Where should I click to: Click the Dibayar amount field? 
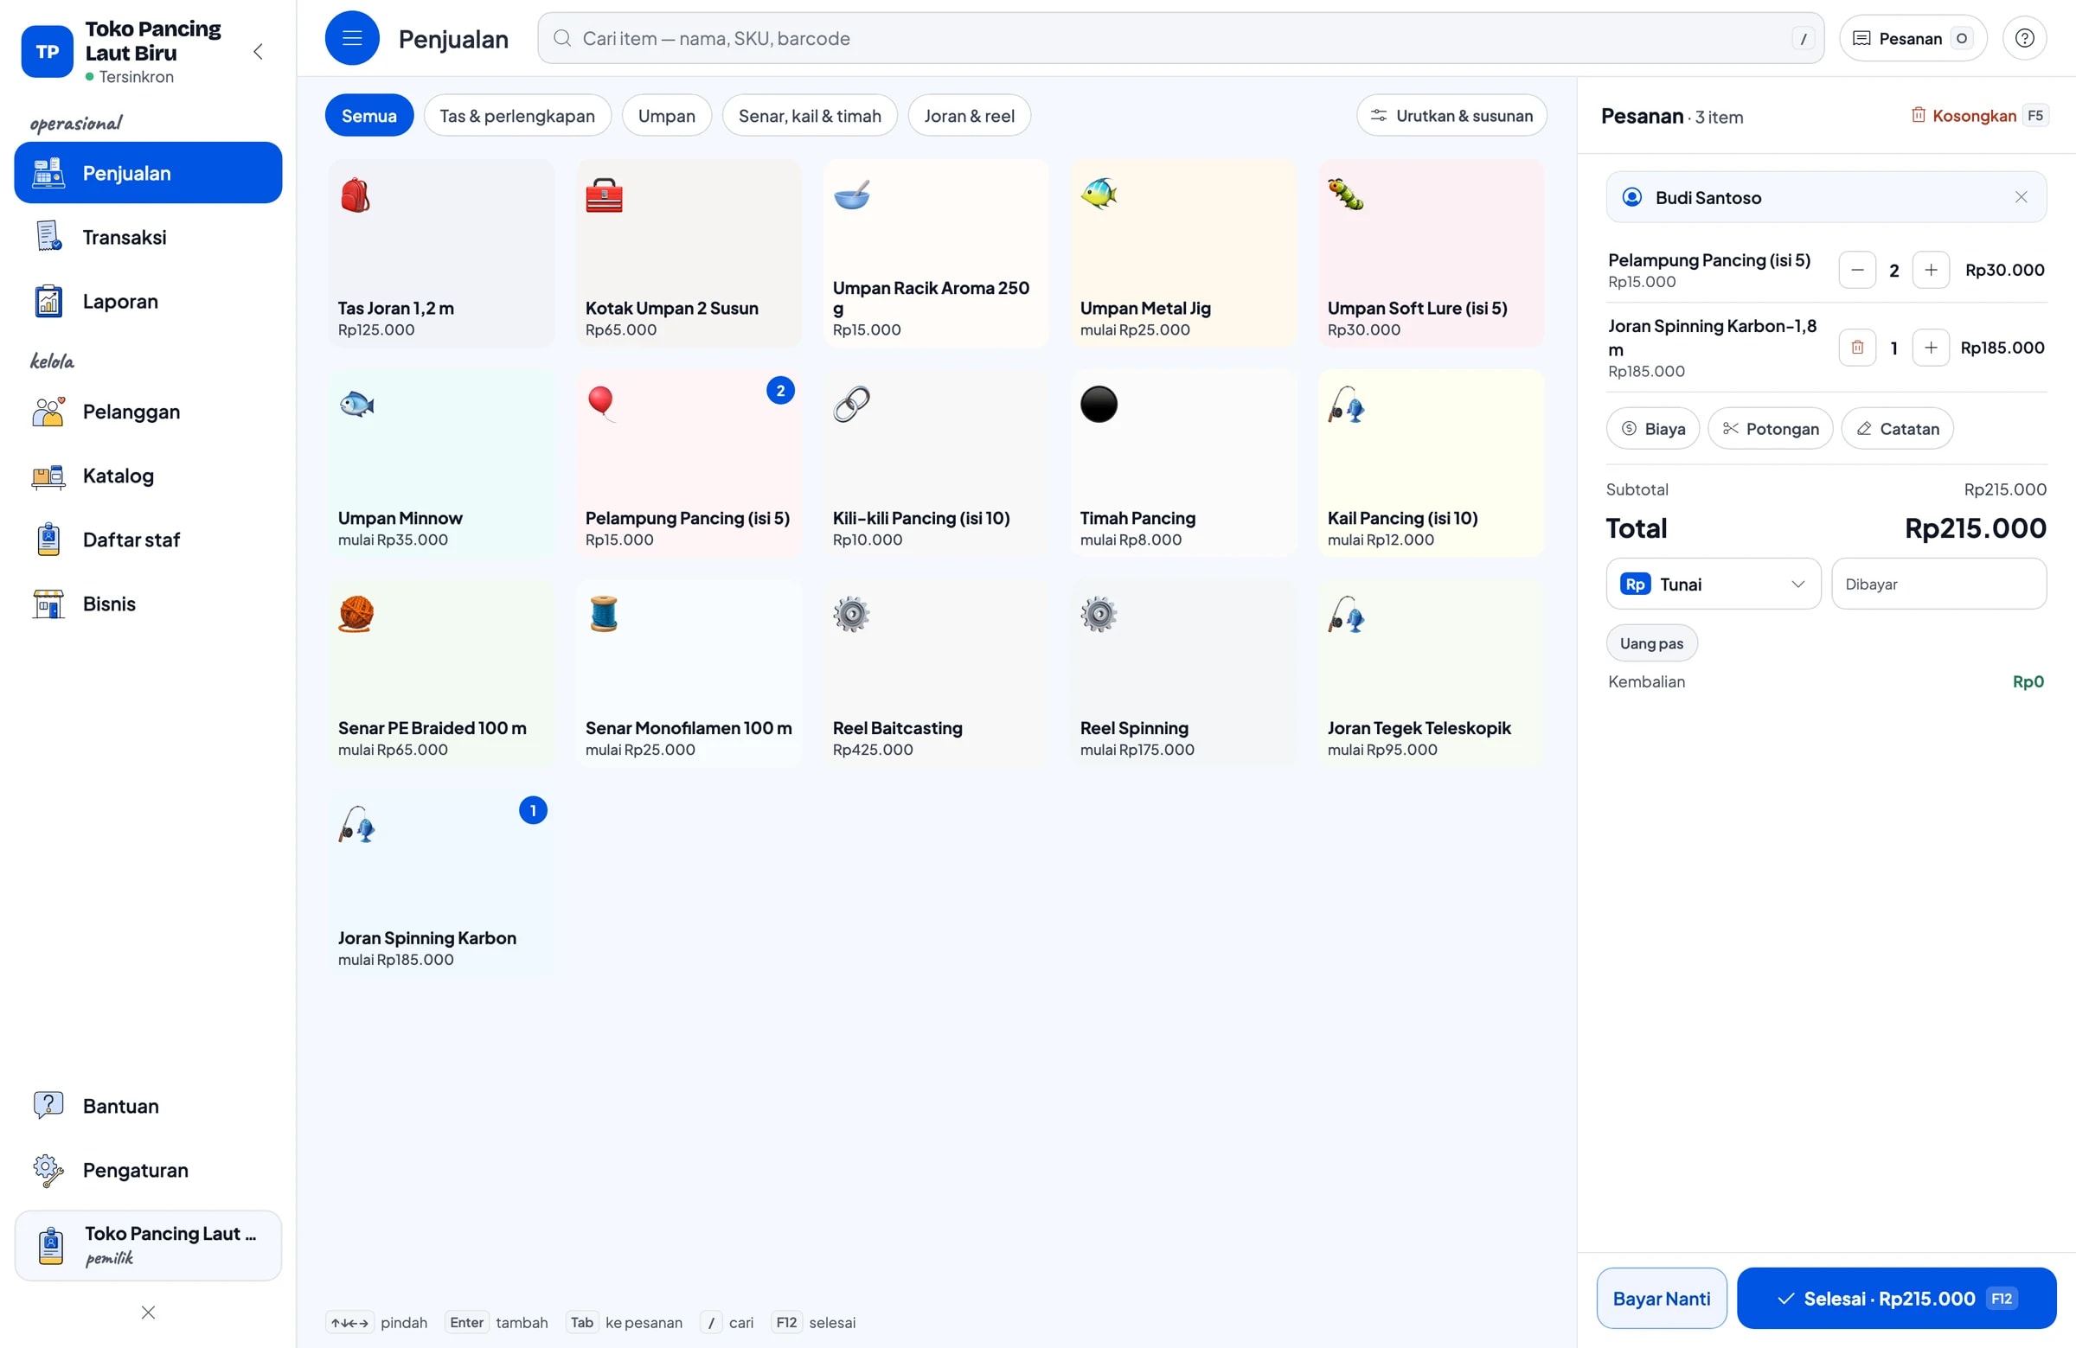(x=1938, y=585)
